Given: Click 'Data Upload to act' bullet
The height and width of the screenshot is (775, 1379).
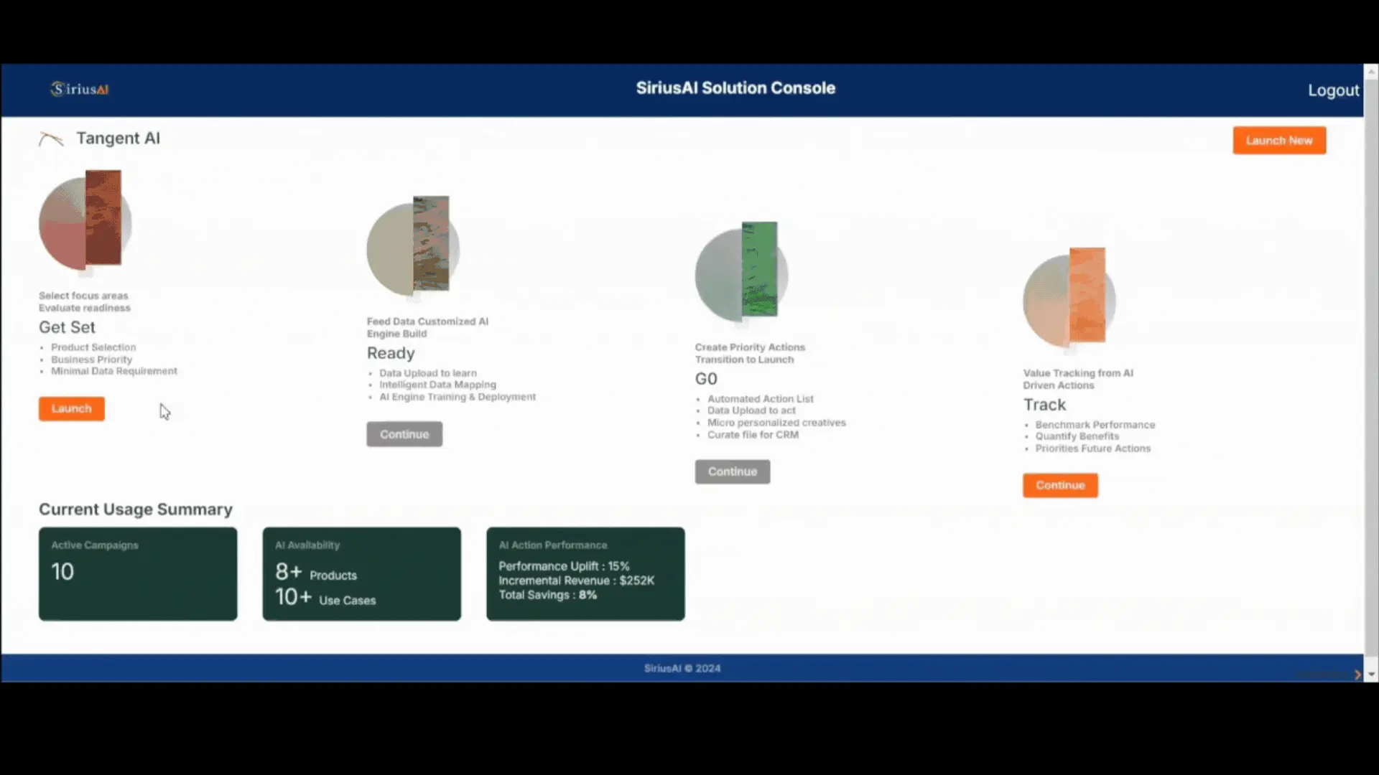Looking at the screenshot, I should [x=751, y=410].
